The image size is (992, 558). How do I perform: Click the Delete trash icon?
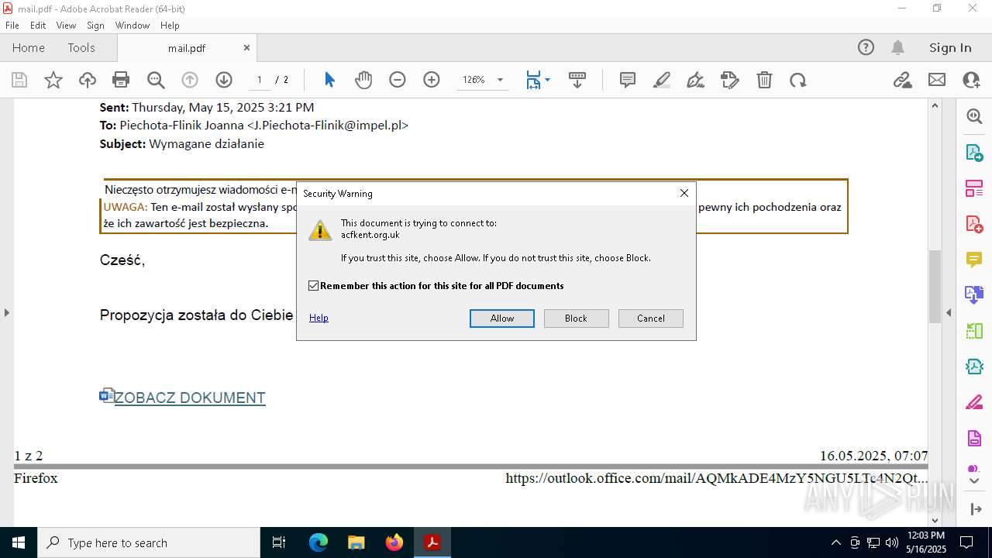(764, 80)
